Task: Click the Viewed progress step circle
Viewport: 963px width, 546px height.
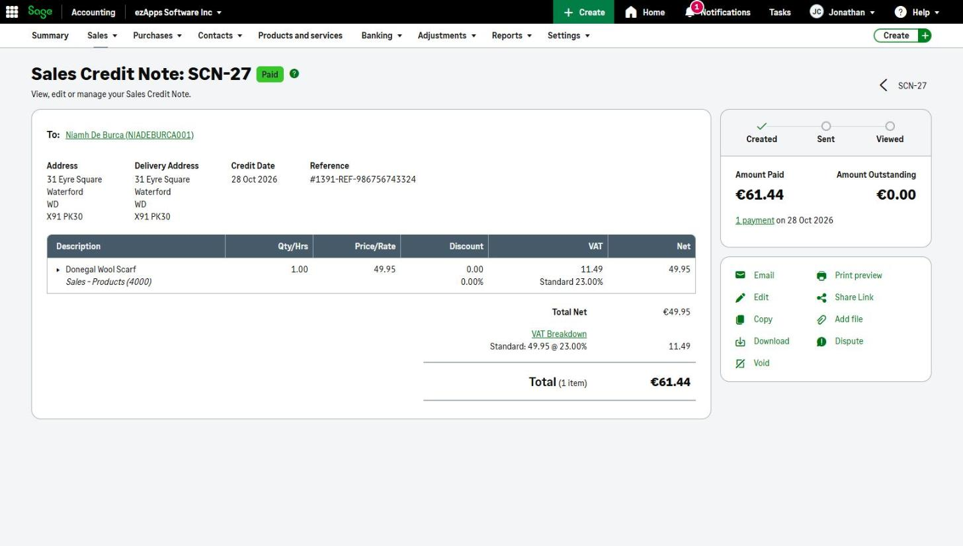Action: click(890, 126)
